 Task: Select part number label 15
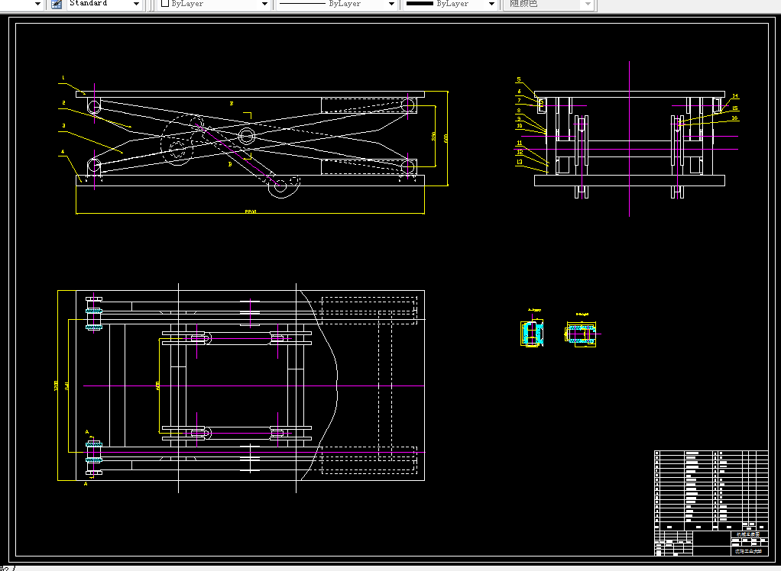pyautogui.click(x=735, y=108)
